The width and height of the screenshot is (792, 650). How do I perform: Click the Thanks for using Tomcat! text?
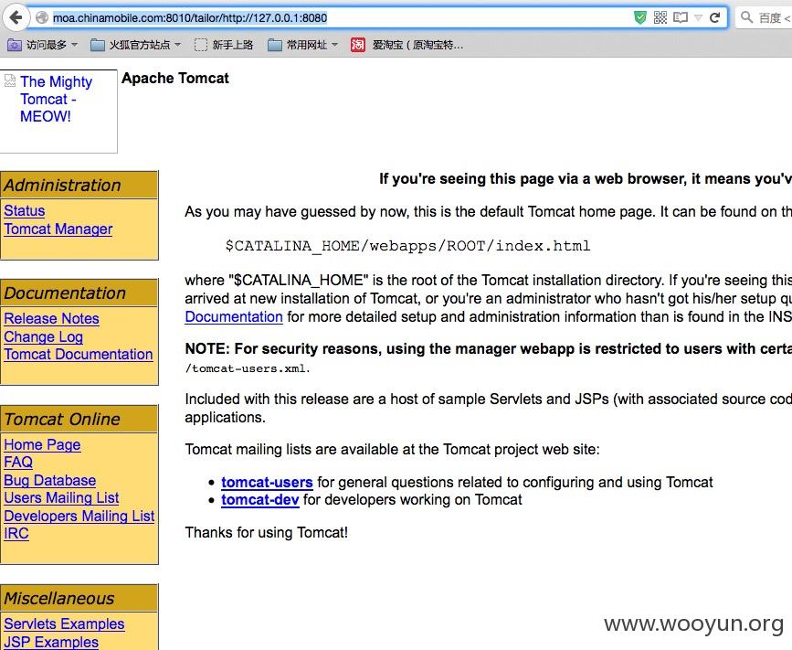[x=267, y=533]
